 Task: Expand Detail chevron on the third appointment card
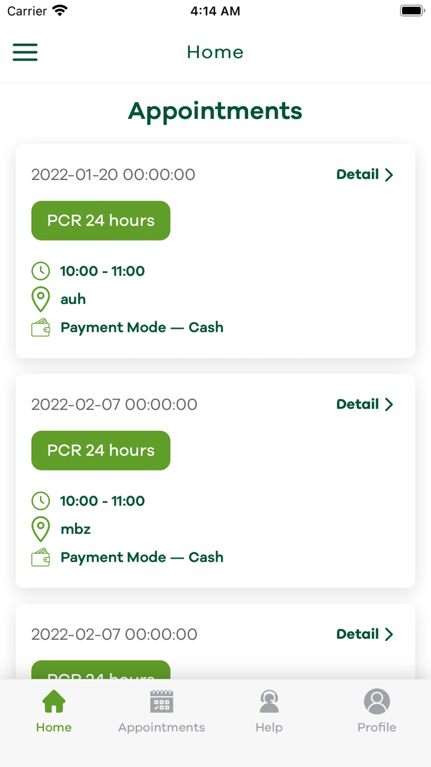coord(389,634)
